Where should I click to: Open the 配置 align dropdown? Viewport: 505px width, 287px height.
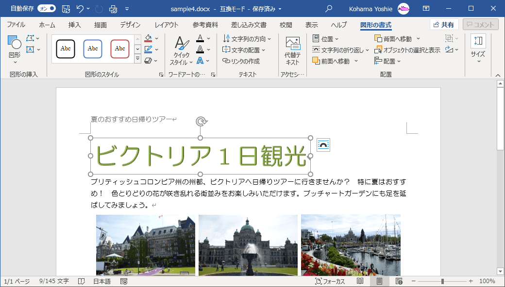pyautogui.click(x=388, y=61)
